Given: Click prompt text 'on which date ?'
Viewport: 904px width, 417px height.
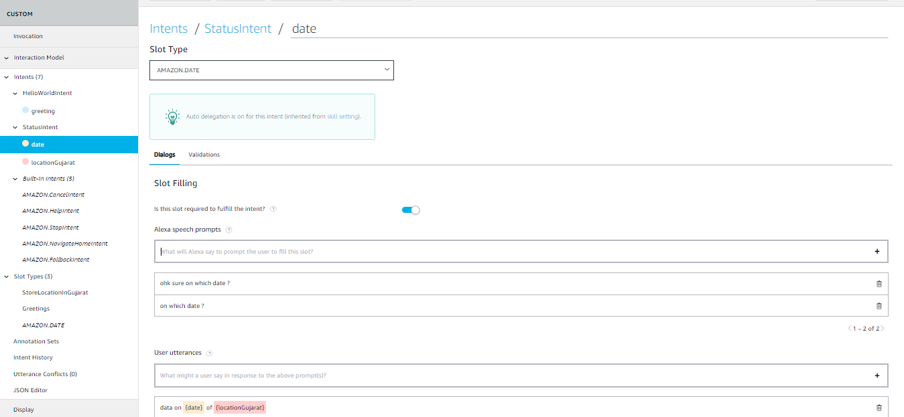Looking at the screenshot, I should coord(182,306).
